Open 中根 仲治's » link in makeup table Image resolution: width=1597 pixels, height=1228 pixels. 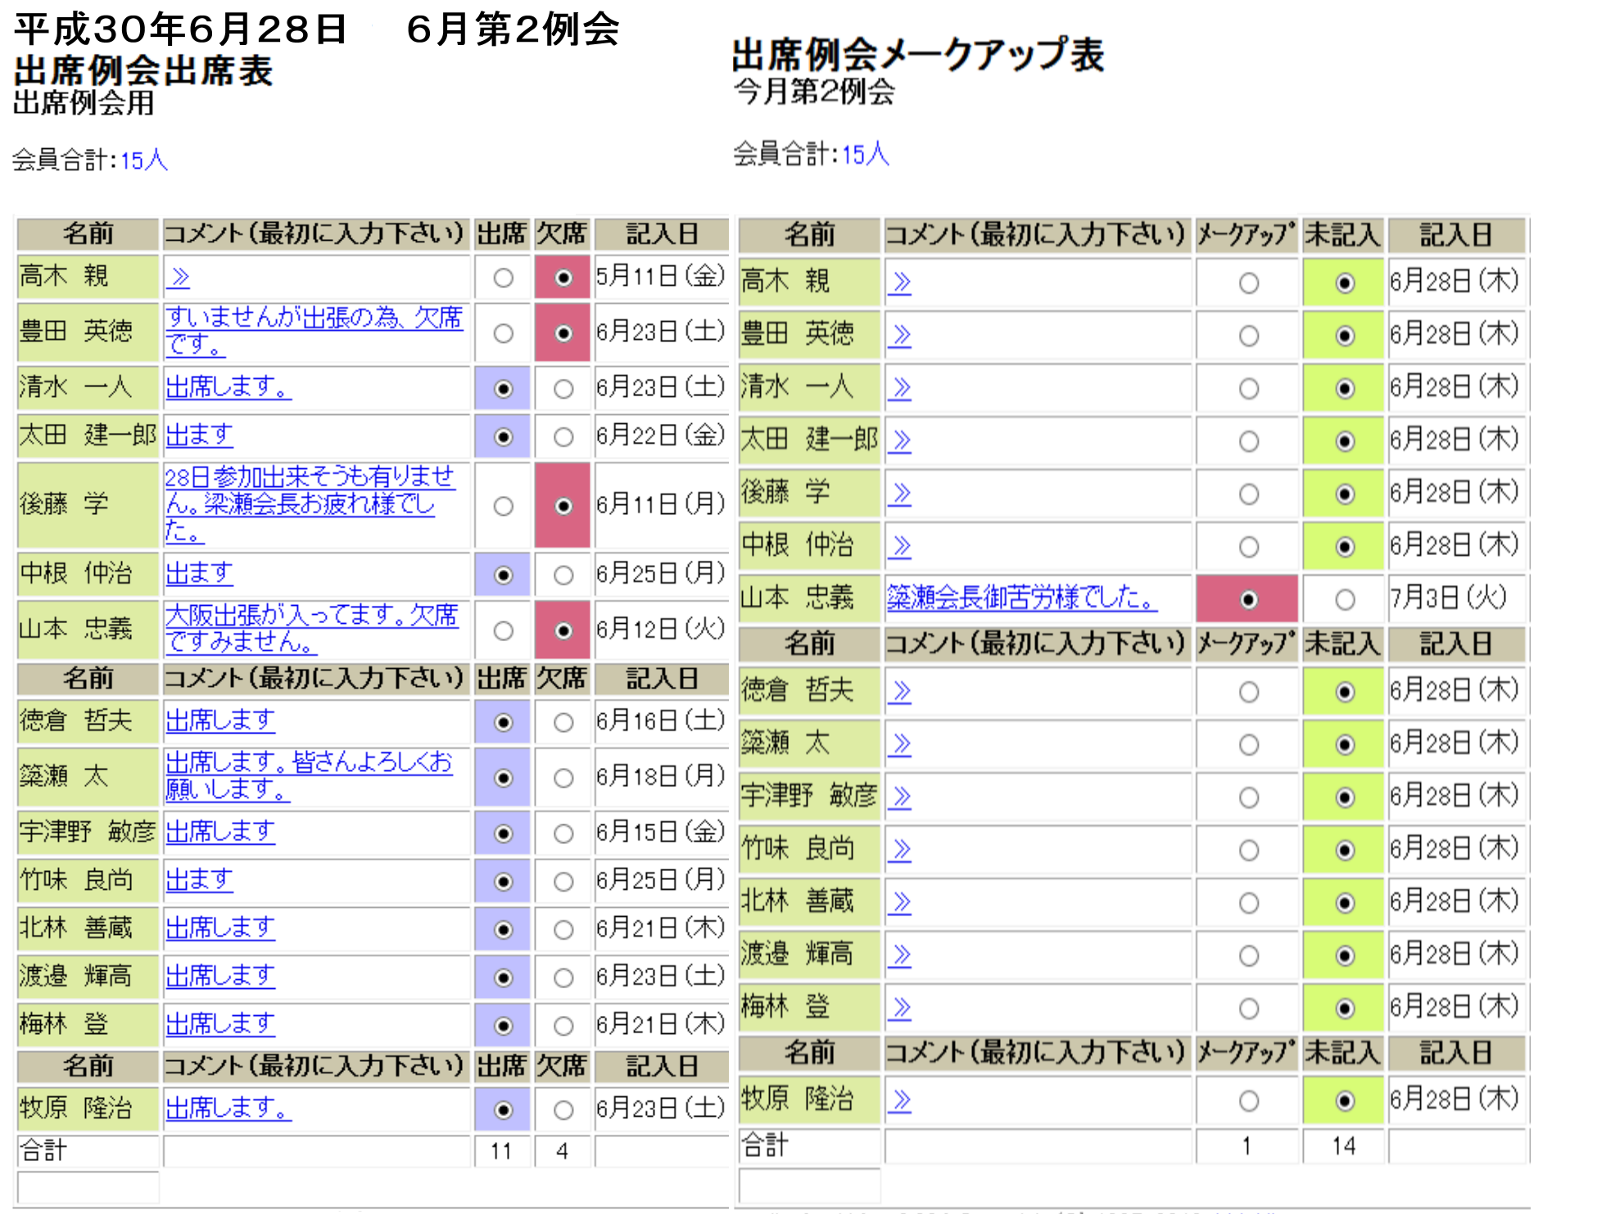tap(899, 546)
